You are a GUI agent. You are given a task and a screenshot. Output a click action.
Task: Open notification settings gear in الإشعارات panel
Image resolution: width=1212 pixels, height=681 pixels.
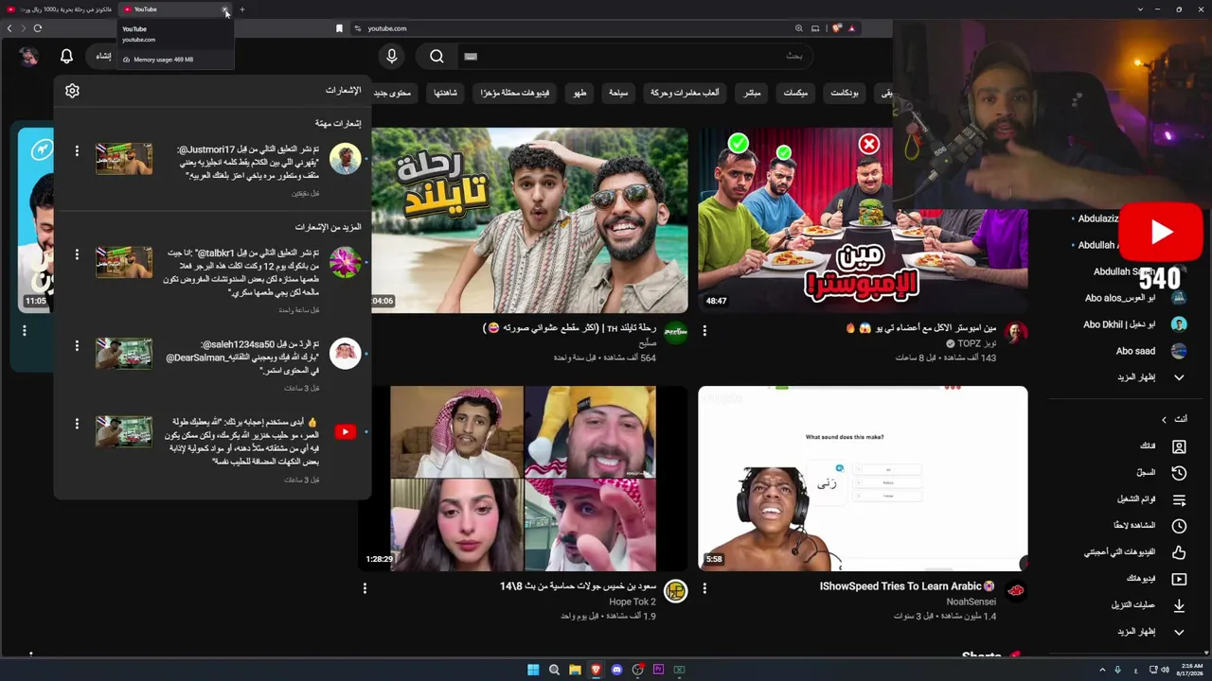(x=72, y=91)
